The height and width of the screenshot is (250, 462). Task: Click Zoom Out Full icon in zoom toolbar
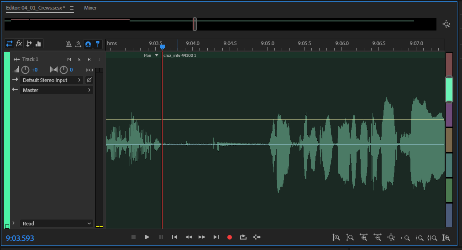391,237
